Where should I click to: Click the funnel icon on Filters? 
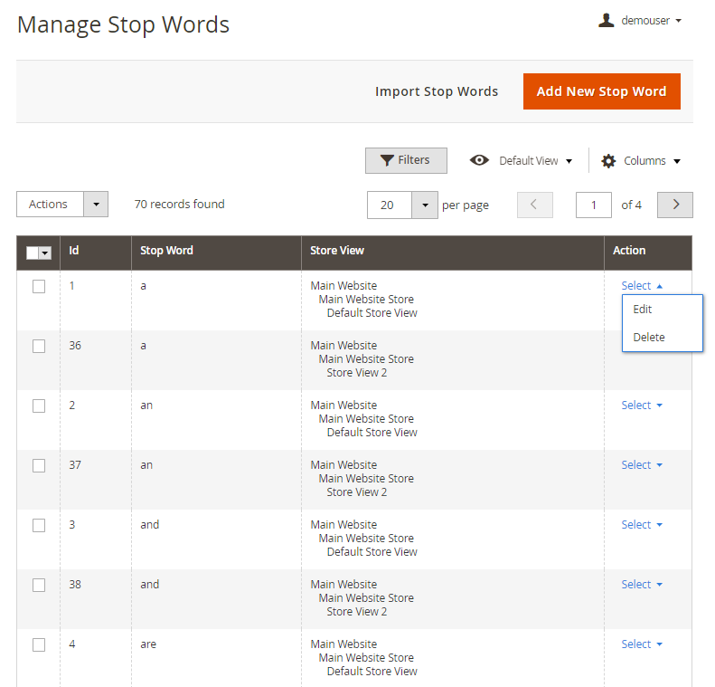click(x=387, y=160)
